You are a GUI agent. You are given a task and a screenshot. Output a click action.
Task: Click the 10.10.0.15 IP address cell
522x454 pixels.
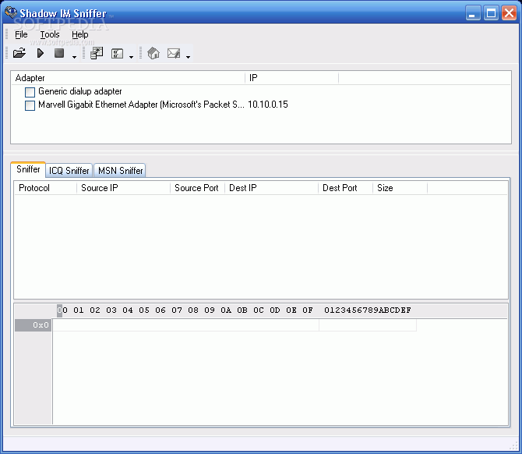pyautogui.click(x=268, y=105)
